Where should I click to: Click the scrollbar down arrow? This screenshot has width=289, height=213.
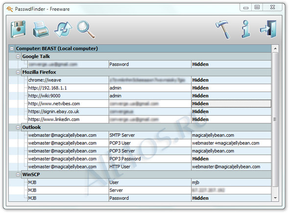pyautogui.click(x=275, y=198)
